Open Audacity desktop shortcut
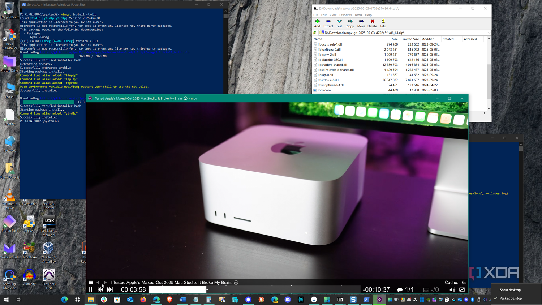This screenshot has height=305, width=542. point(29,278)
